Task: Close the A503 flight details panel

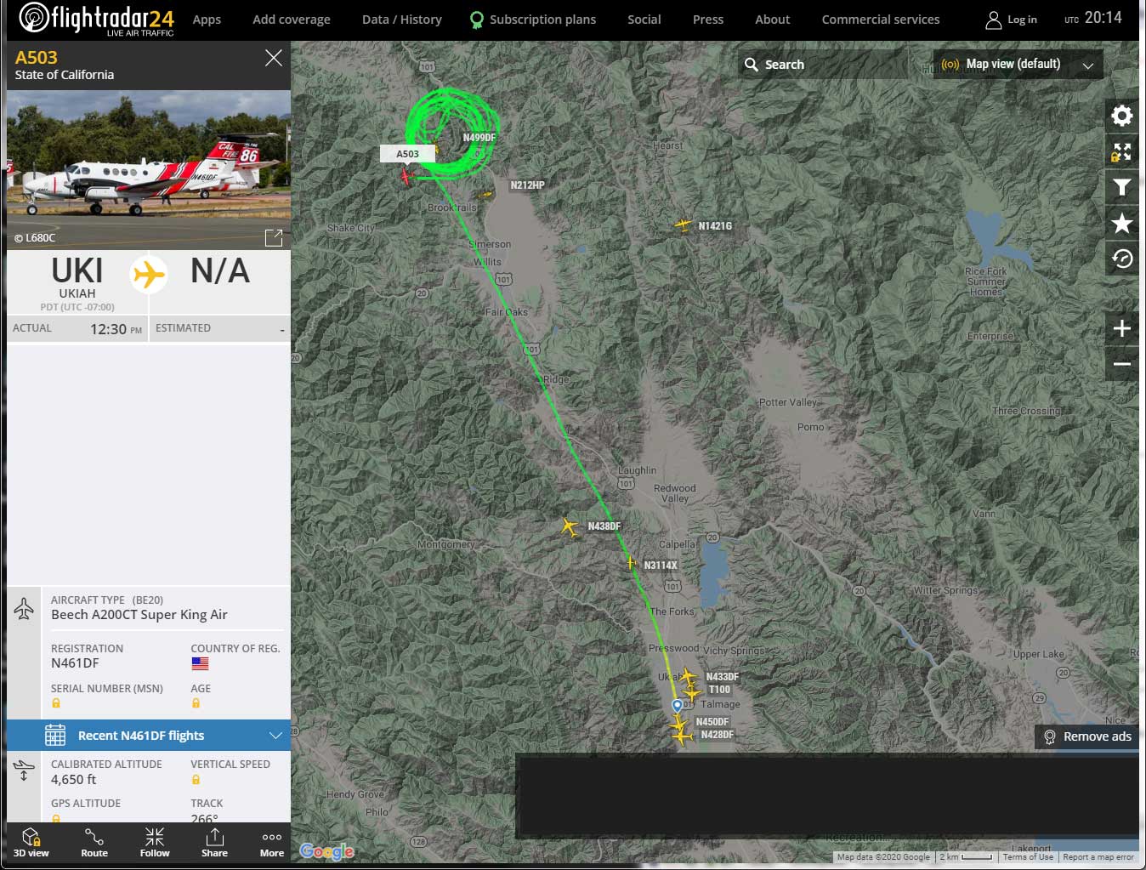Action: (274, 58)
